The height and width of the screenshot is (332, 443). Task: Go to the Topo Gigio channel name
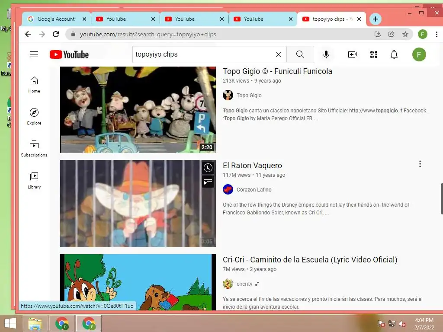(249, 96)
